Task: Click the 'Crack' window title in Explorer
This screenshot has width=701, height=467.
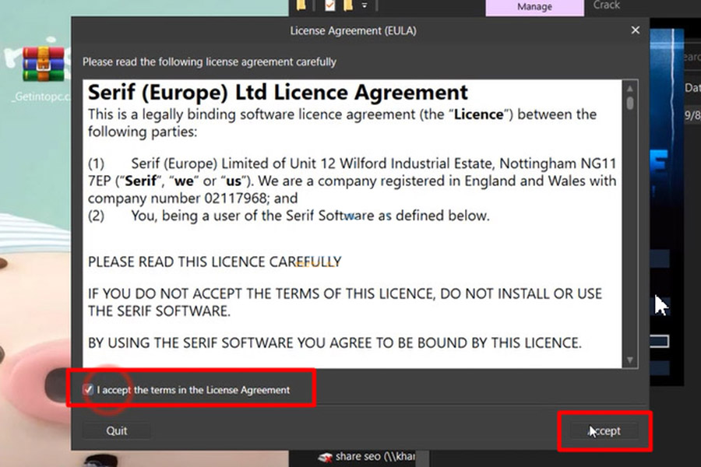Action: click(x=606, y=5)
